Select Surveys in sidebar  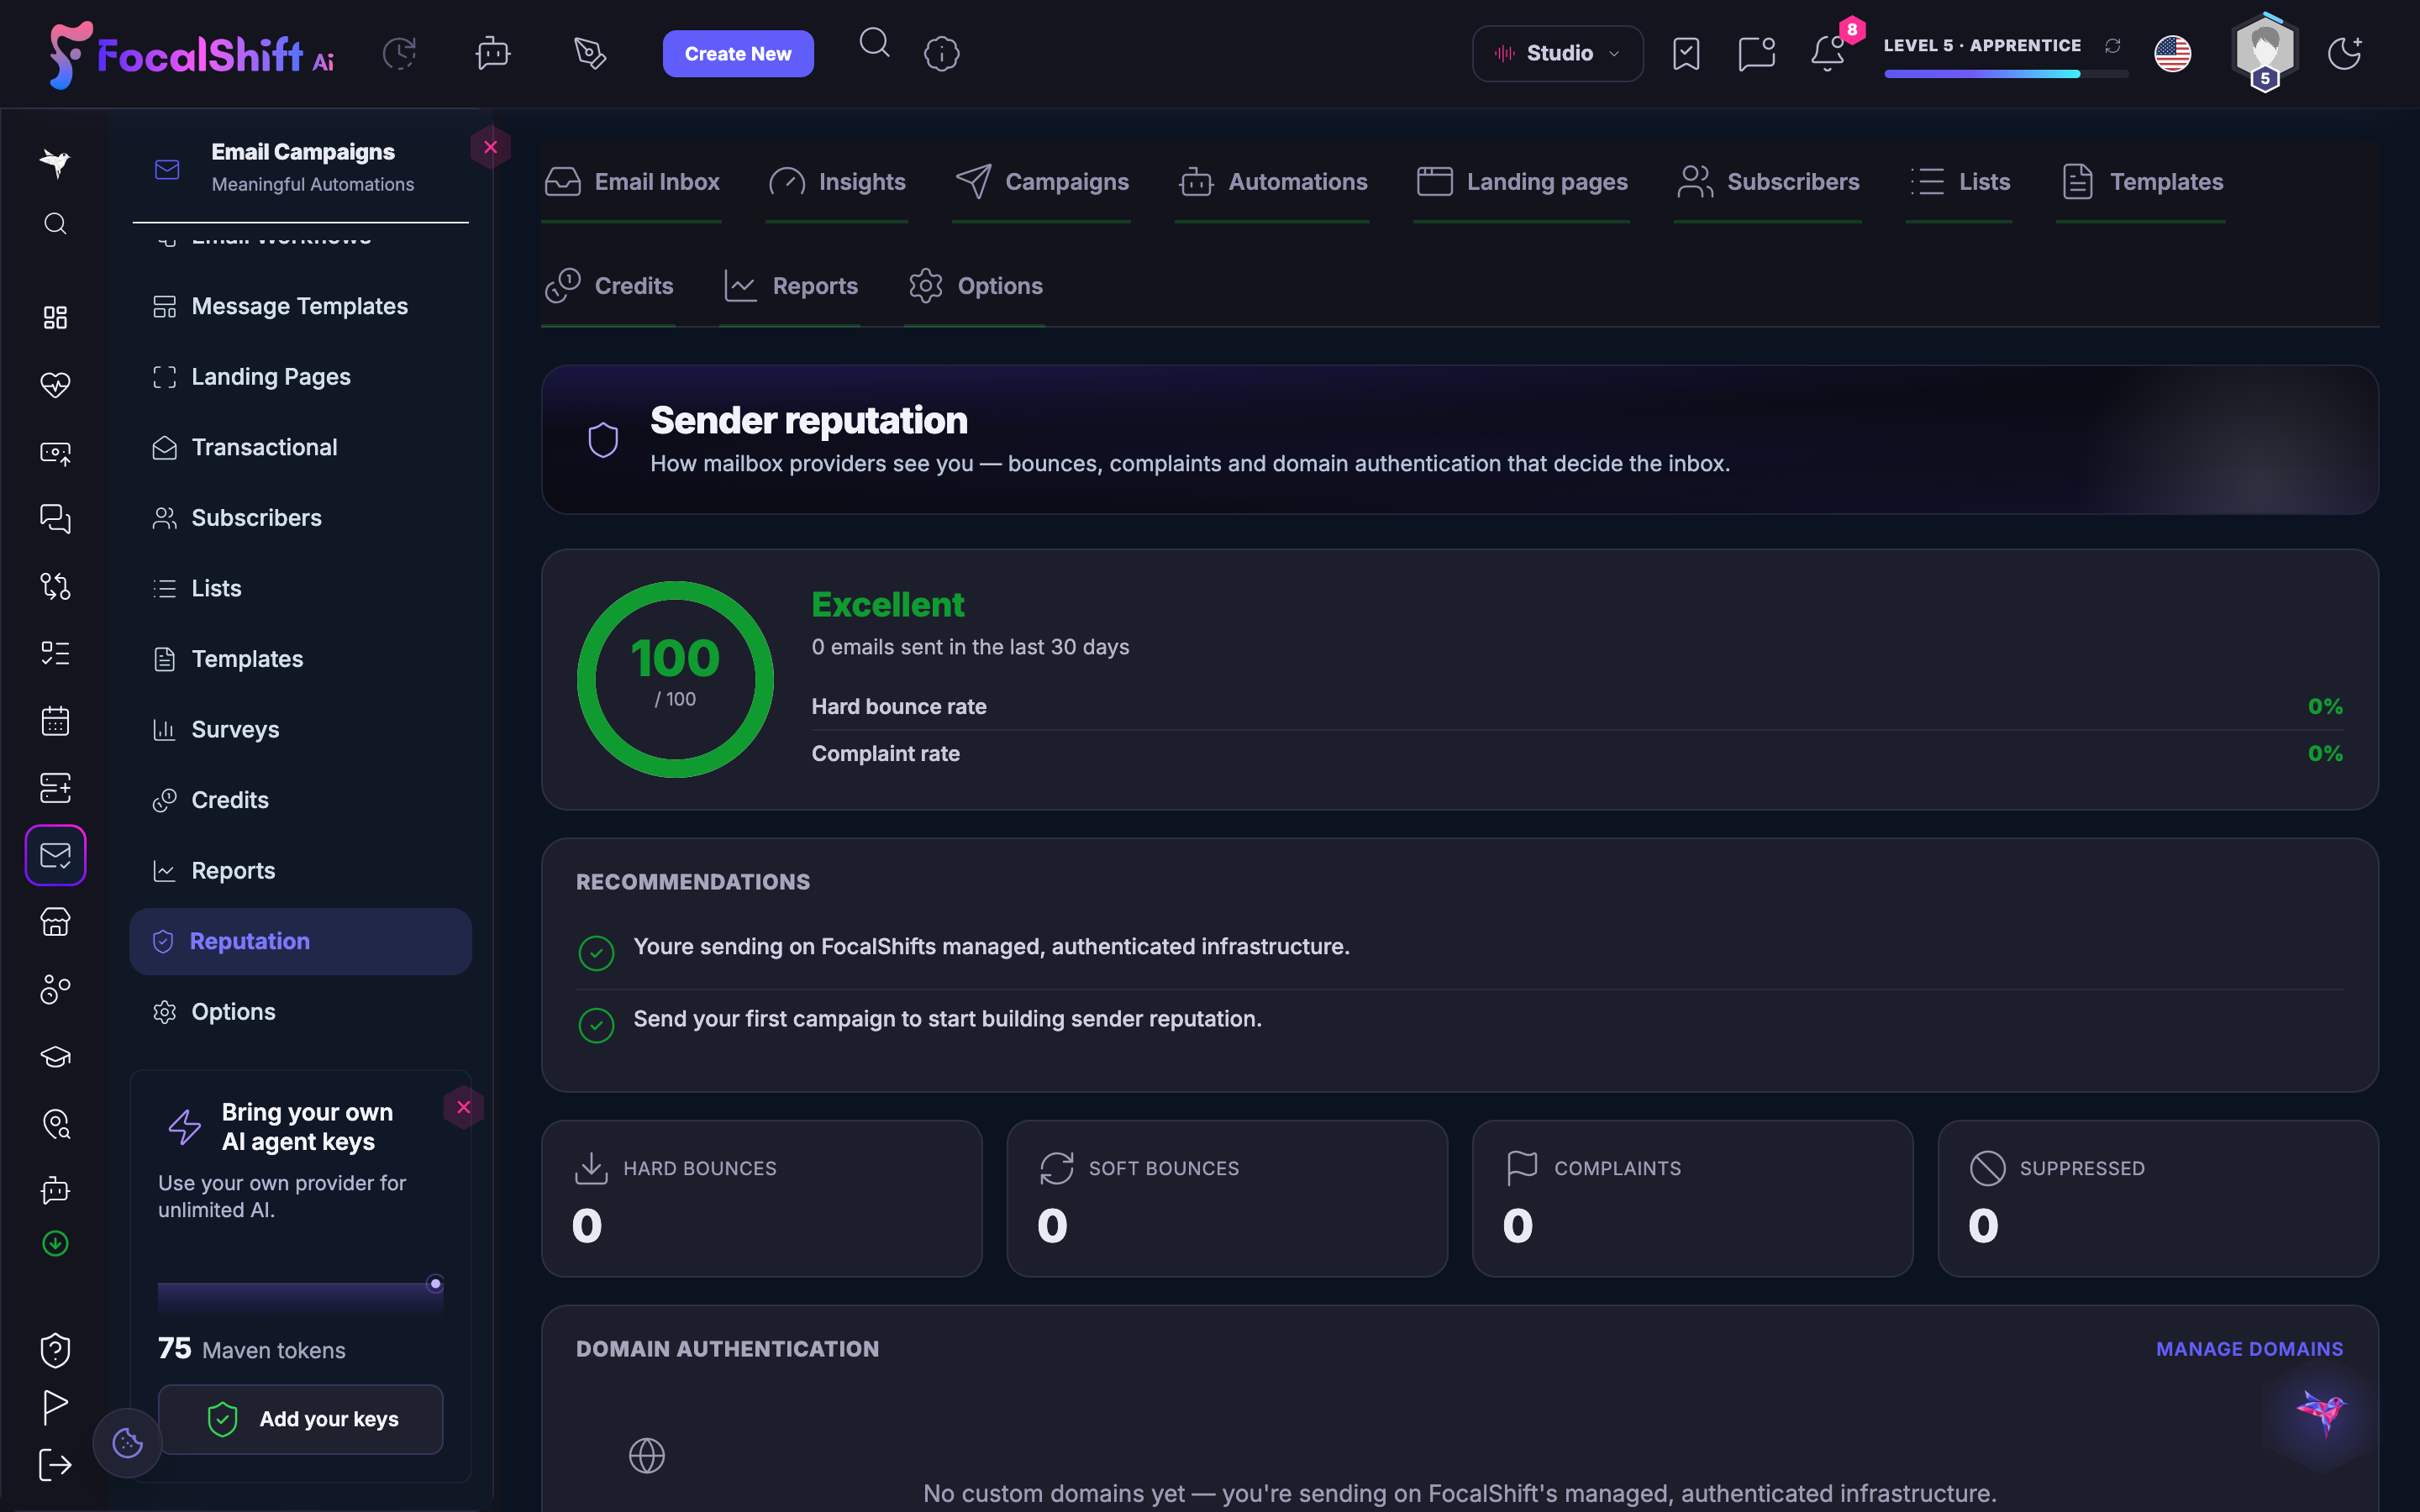[300, 730]
